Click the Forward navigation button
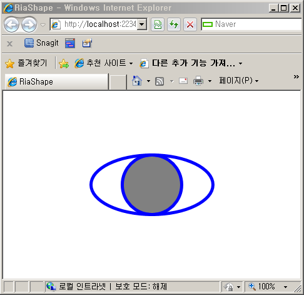The image size is (304, 295). pyautogui.click(x=29, y=25)
